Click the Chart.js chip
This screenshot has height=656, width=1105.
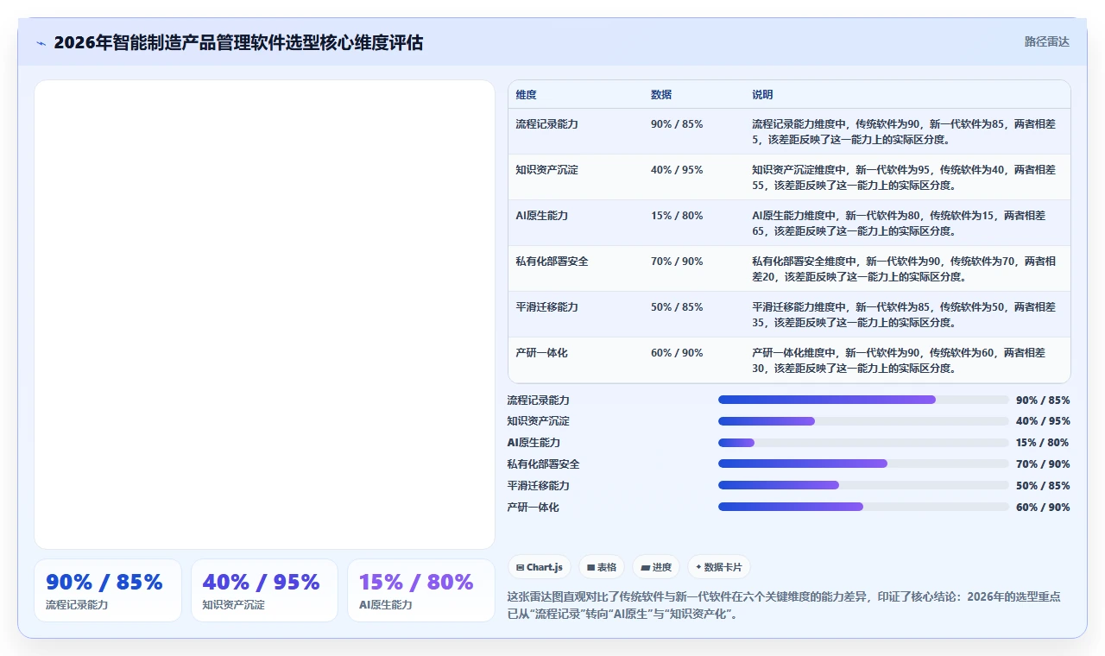click(x=540, y=567)
